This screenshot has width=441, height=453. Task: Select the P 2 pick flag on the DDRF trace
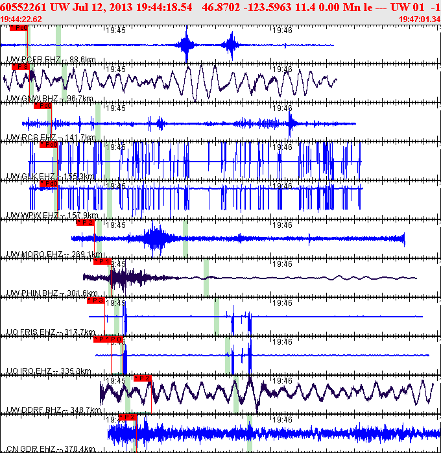pos(143,378)
